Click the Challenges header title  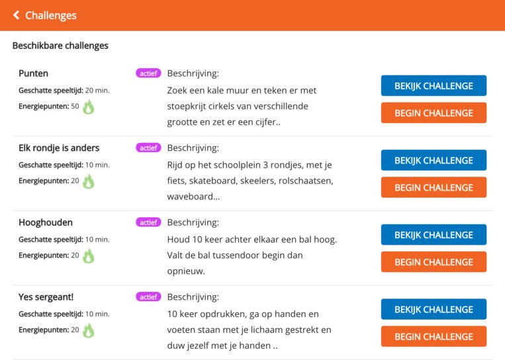[x=51, y=15]
